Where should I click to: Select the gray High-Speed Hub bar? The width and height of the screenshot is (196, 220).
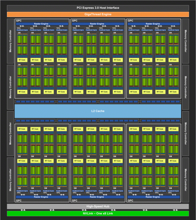click(98, 206)
